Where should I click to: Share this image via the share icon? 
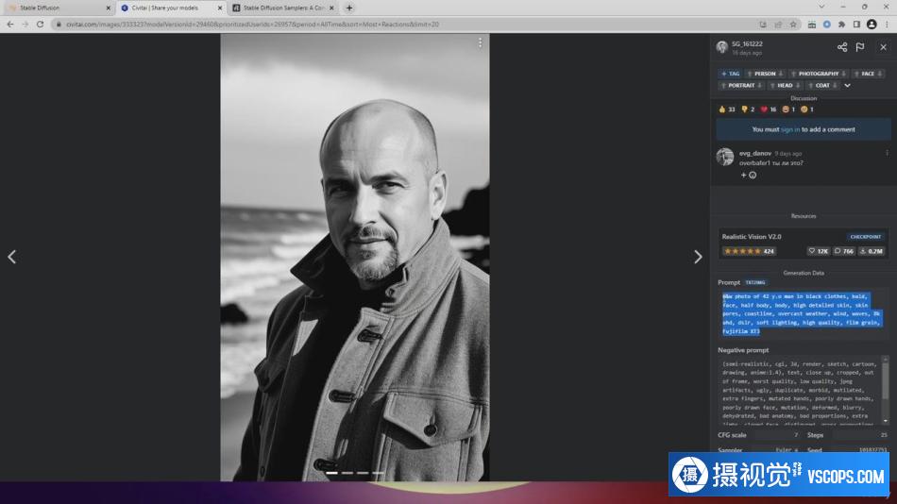click(x=842, y=47)
